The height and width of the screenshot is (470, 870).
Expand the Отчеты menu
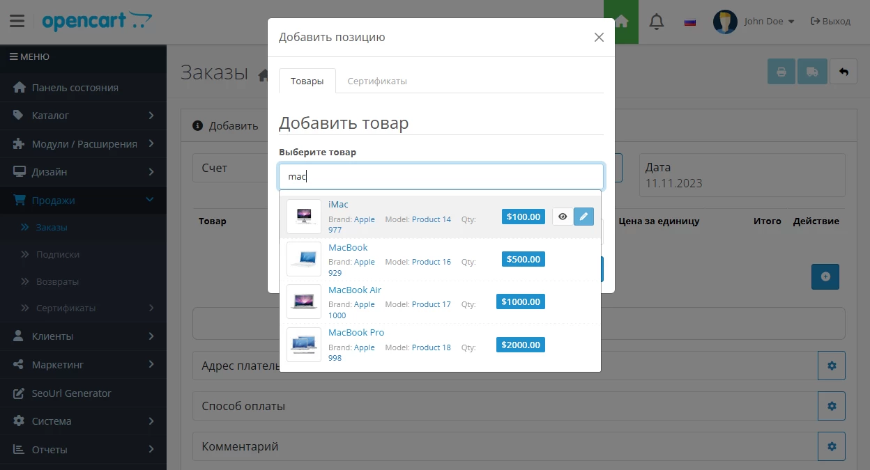coord(83,450)
